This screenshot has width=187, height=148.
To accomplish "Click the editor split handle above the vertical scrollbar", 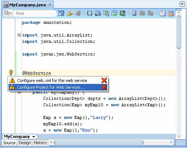I will pos(179,9).
